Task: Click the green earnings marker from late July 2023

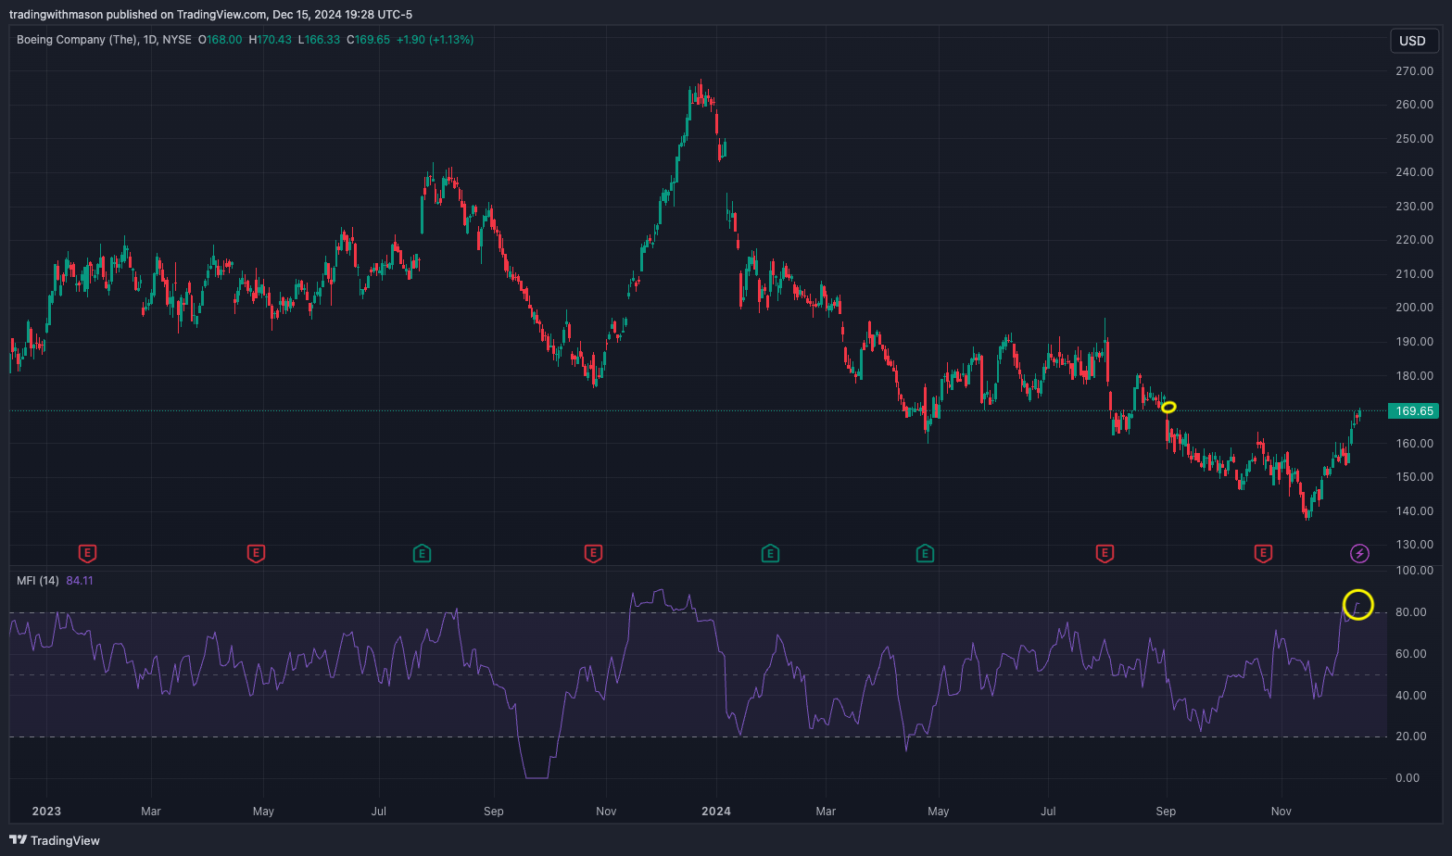Action: click(x=422, y=553)
